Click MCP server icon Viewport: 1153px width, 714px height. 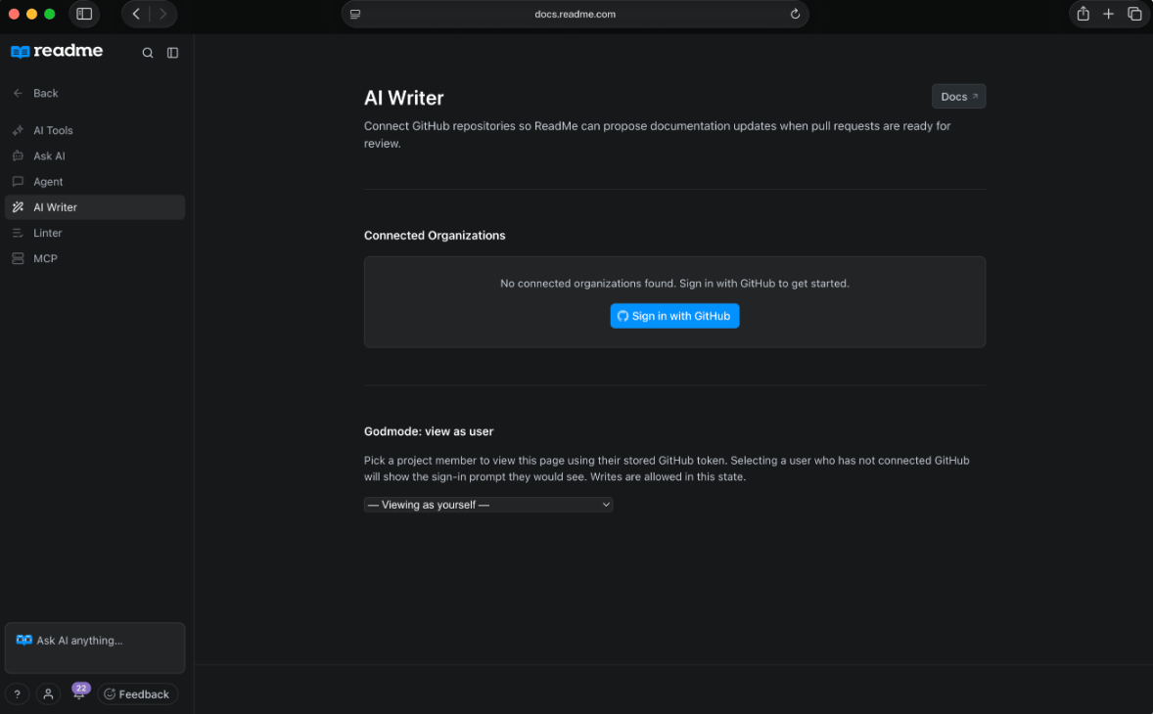(x=19, y=258)
